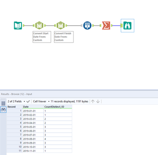Viewport: 158px width, 155px height.
Task: Select the cell 2019-10-01
Action: 33,147
